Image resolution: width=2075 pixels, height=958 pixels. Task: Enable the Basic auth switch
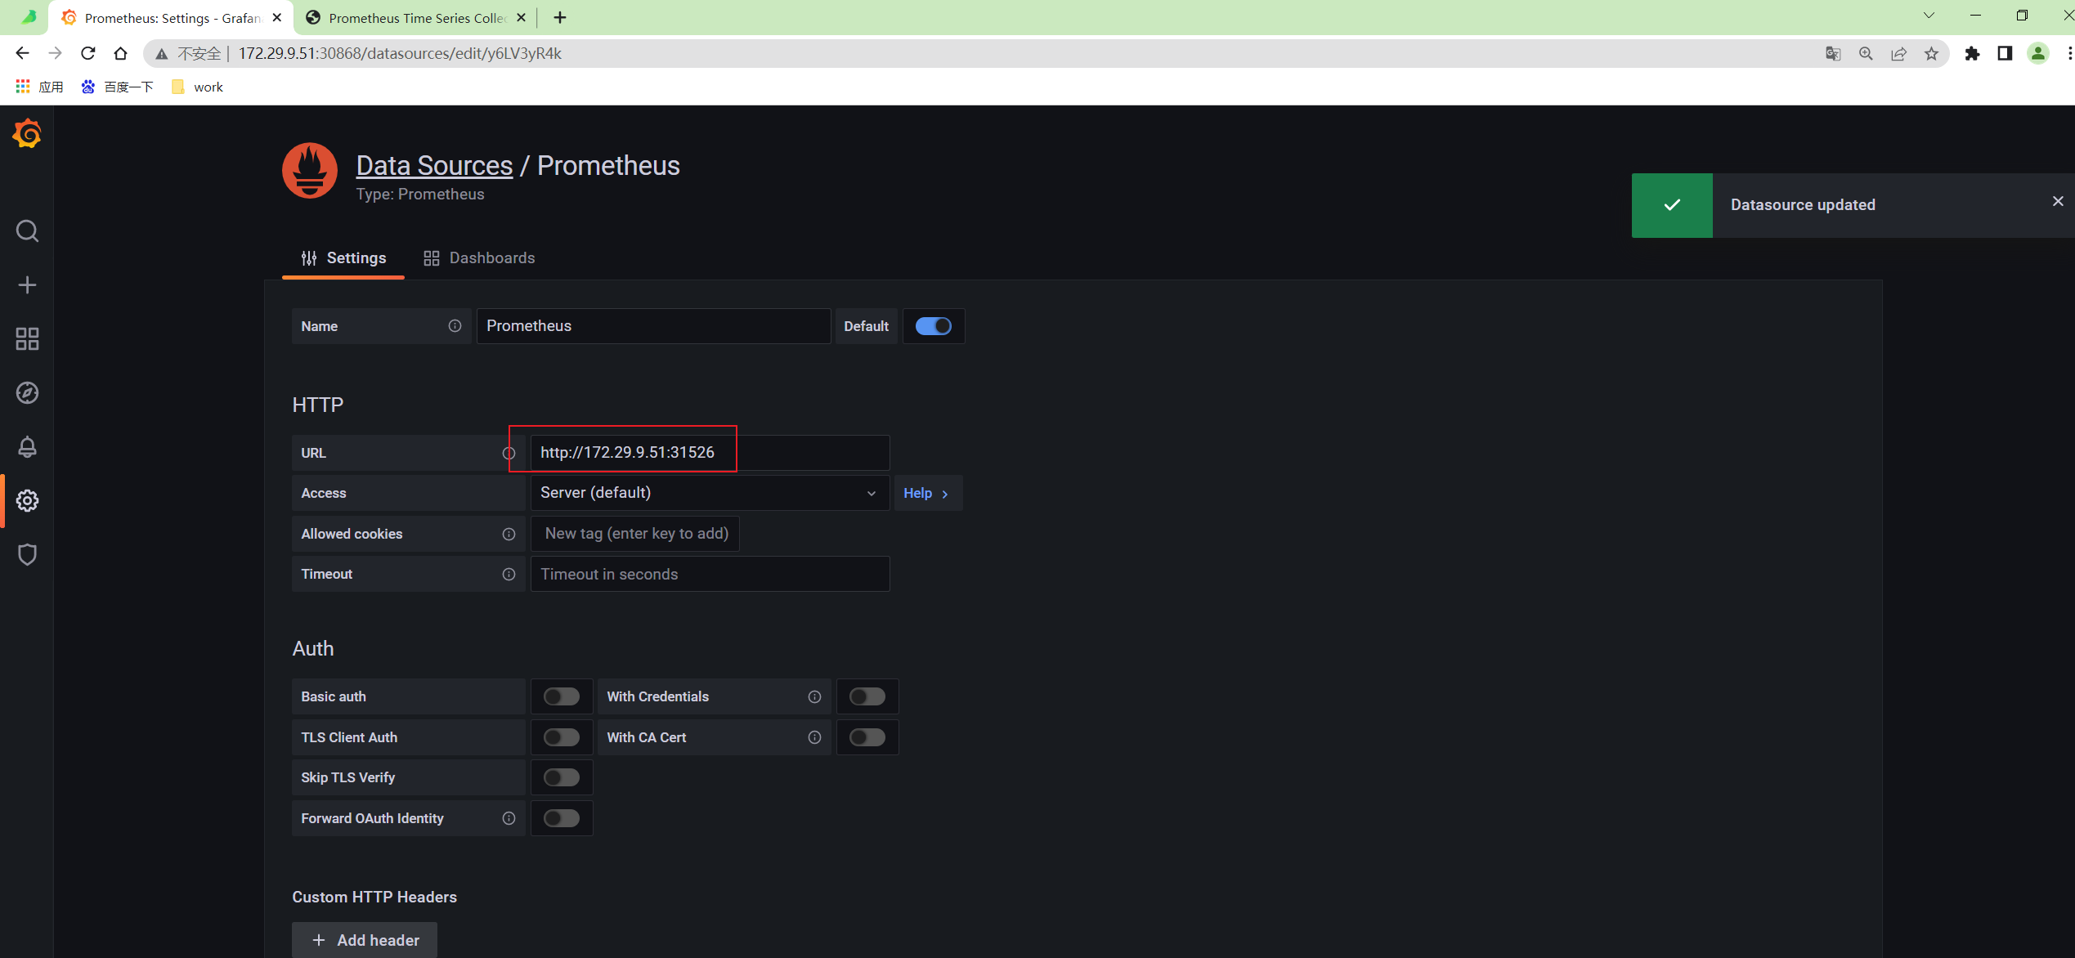[562, 697]
